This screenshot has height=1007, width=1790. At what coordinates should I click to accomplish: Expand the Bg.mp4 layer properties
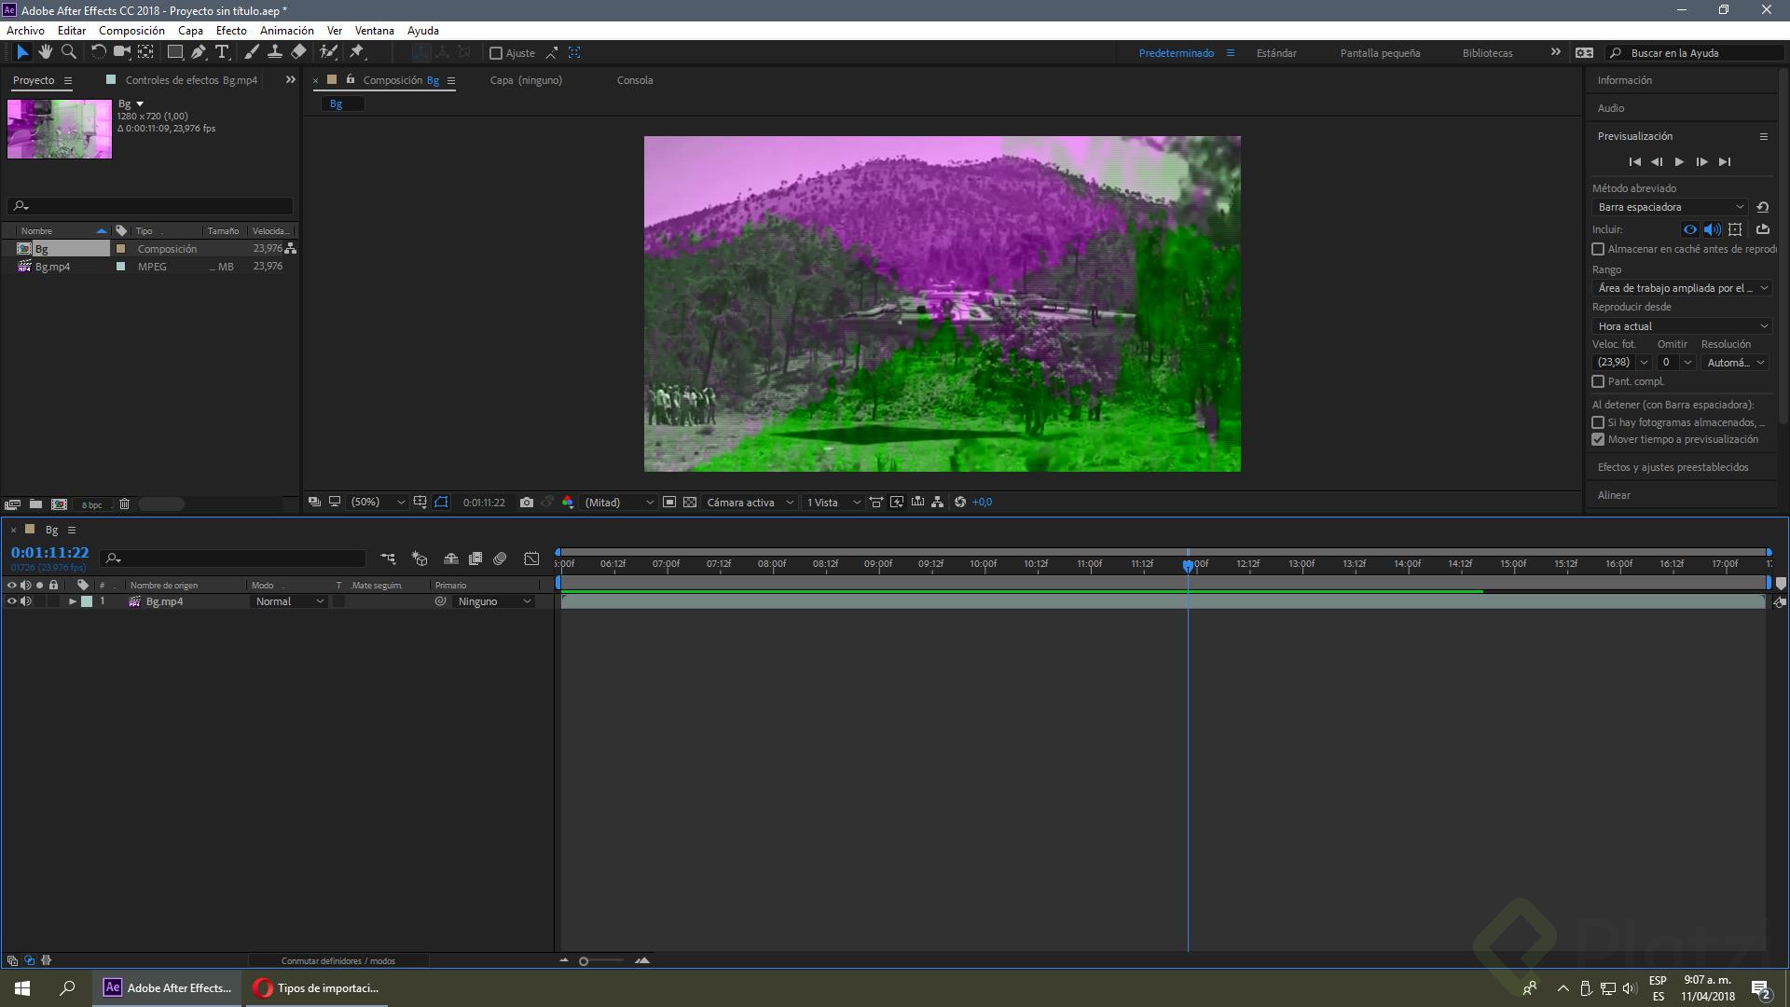pyautogui.click(x=72, y=601)
